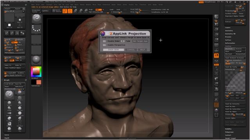
Task: Click the Set Target App button
Action: tap(140, 41)
